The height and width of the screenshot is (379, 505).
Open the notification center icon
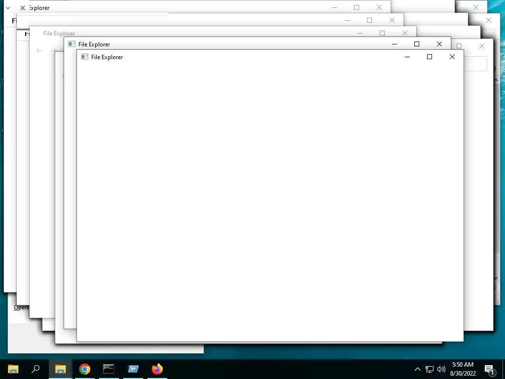(x=489, y=369)
